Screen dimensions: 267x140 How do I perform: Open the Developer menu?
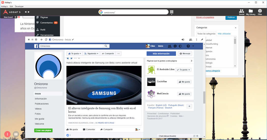[x=19, y=6]
